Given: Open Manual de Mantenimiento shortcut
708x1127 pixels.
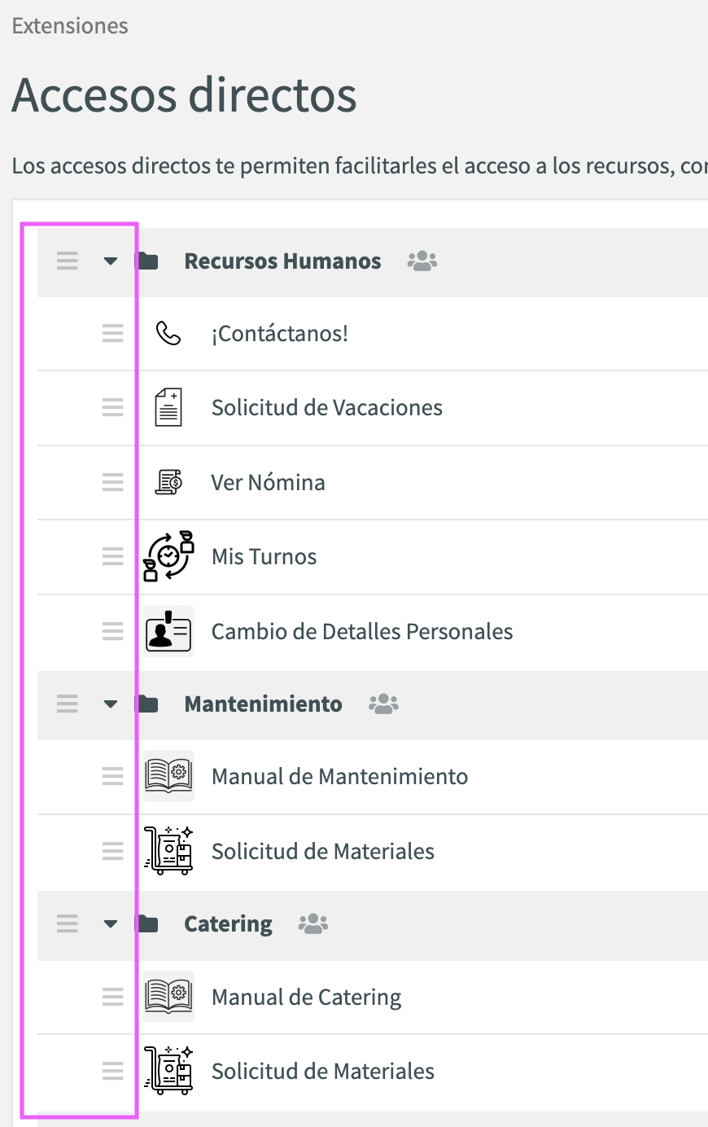Looking at the screenshot, I should pyautogui.click(x=339, y=776).
